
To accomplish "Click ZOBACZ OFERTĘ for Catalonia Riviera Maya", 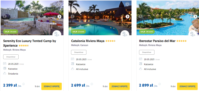I will 119,86.
